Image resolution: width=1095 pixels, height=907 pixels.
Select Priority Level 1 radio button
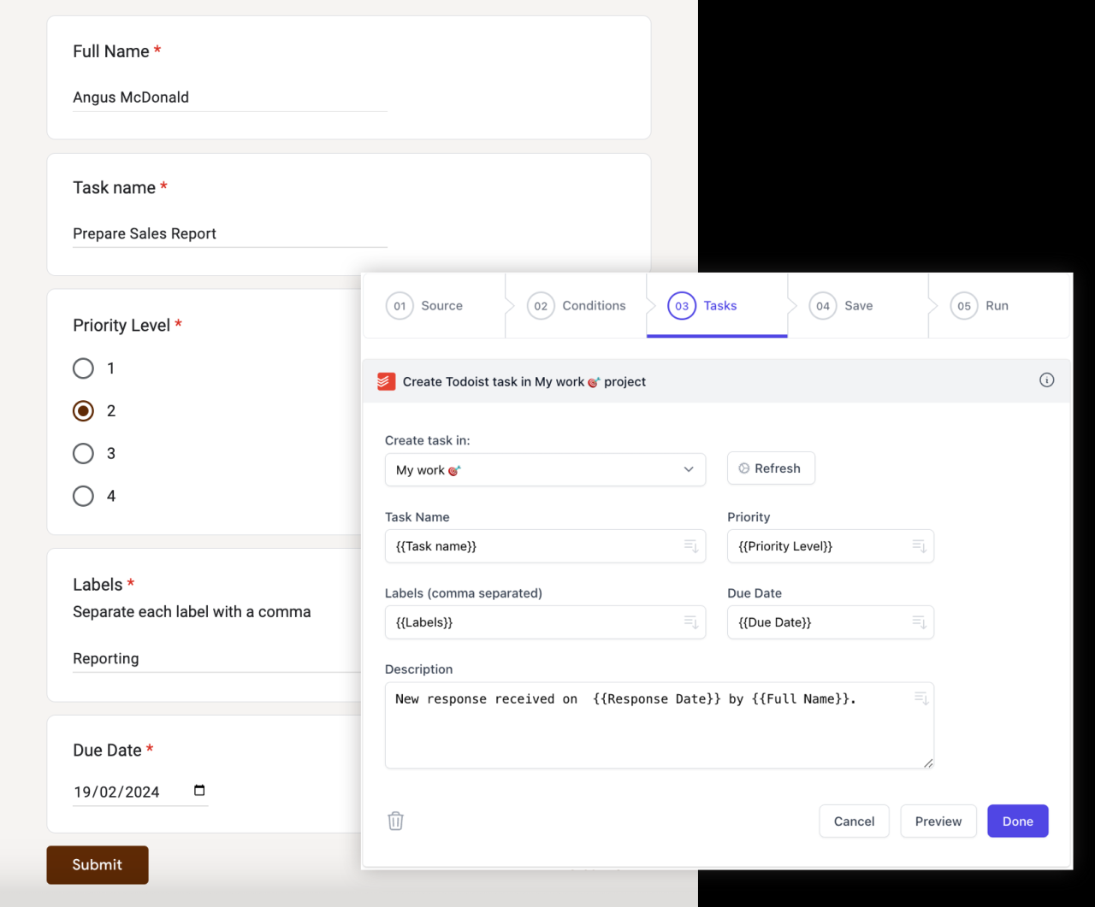point(83,368)
